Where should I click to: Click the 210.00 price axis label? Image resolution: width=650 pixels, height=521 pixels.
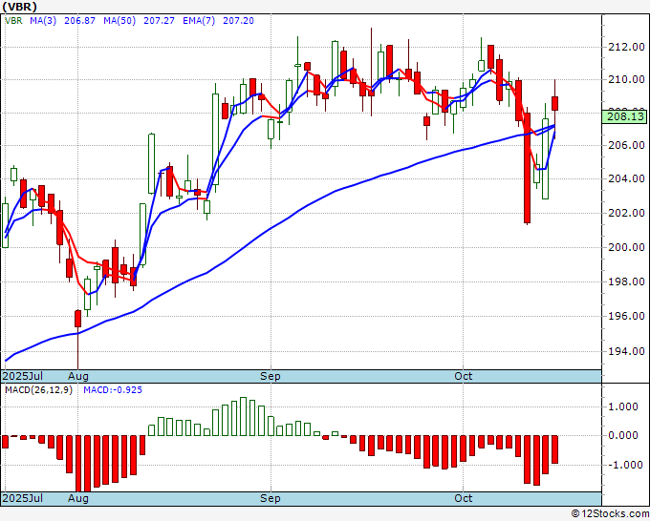point(626,79)
